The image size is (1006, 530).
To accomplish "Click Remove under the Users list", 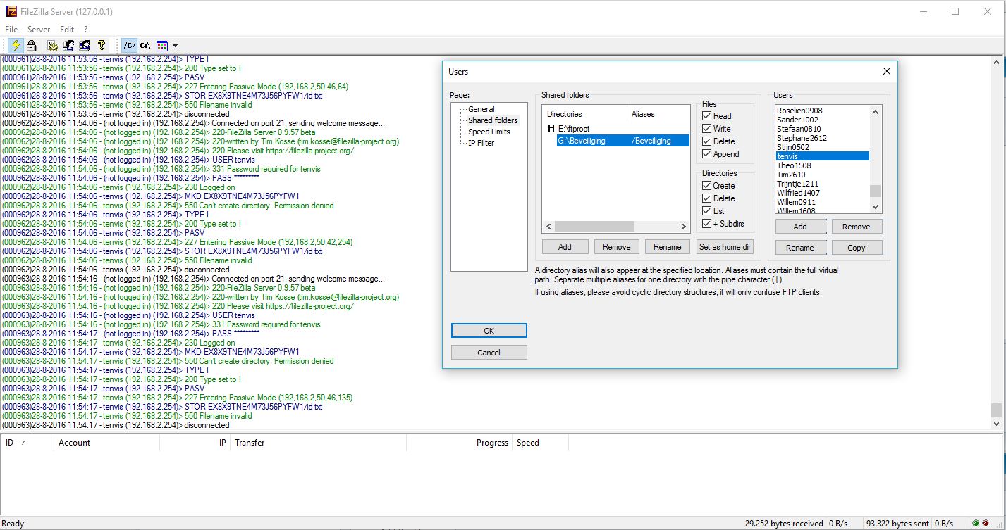I will pos(857,227).
